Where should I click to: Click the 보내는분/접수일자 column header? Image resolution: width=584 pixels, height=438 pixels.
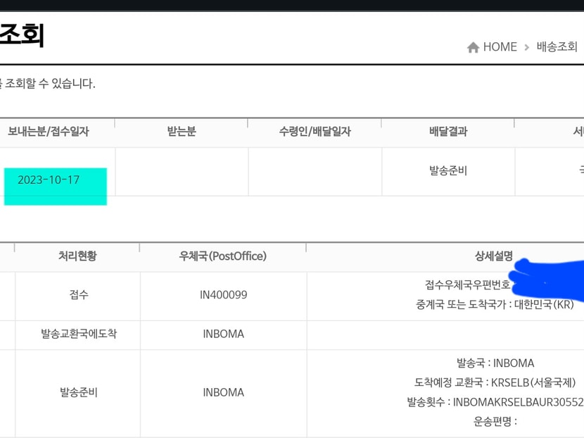49,132
